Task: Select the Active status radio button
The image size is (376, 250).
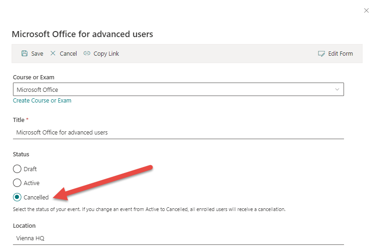Action: click(x=17, y=183)
